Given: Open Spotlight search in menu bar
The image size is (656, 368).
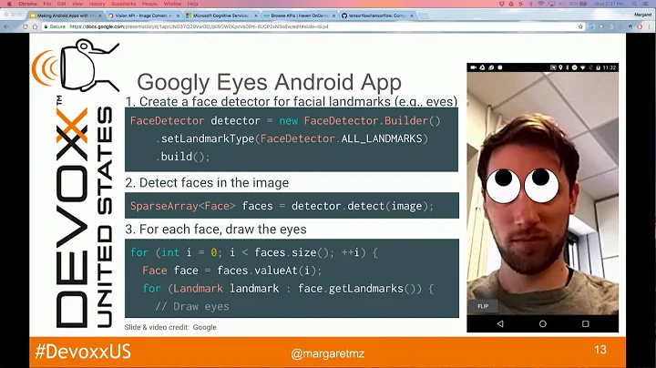Looking at the screenshot, I should click(x=635, y=4).
